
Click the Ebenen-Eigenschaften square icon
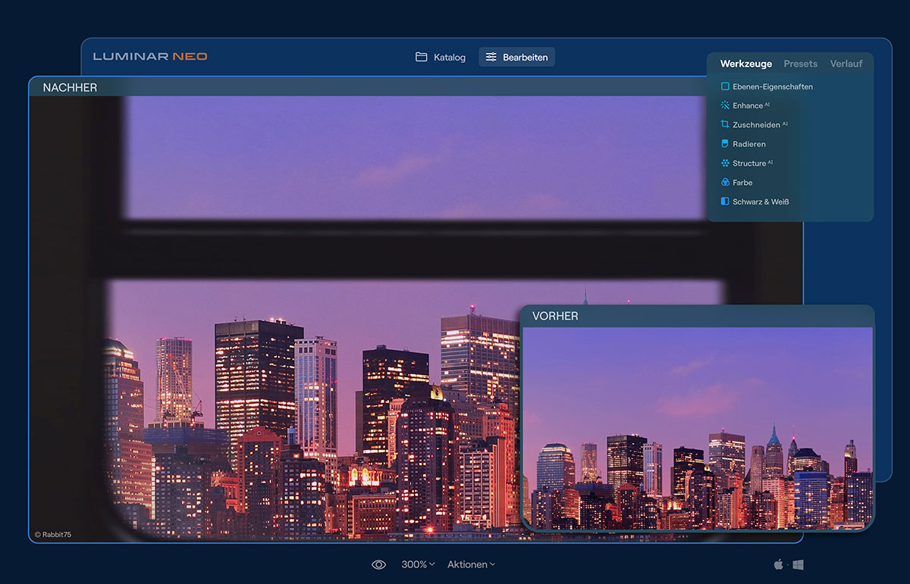click(x=725, y=86)
